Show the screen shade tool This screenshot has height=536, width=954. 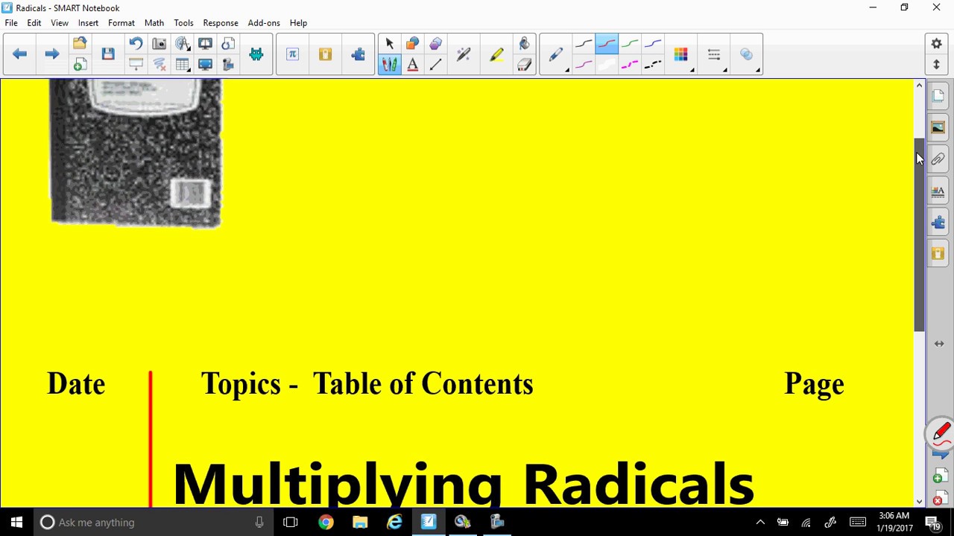tap(136, 65)
